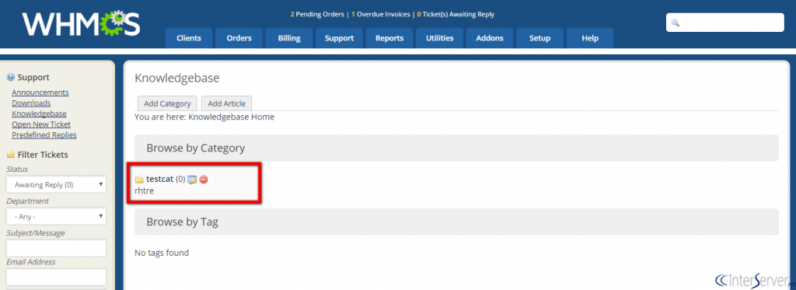Open the Knowledgebase sidebar link
796x290 pixels.
tap(39, 114)
